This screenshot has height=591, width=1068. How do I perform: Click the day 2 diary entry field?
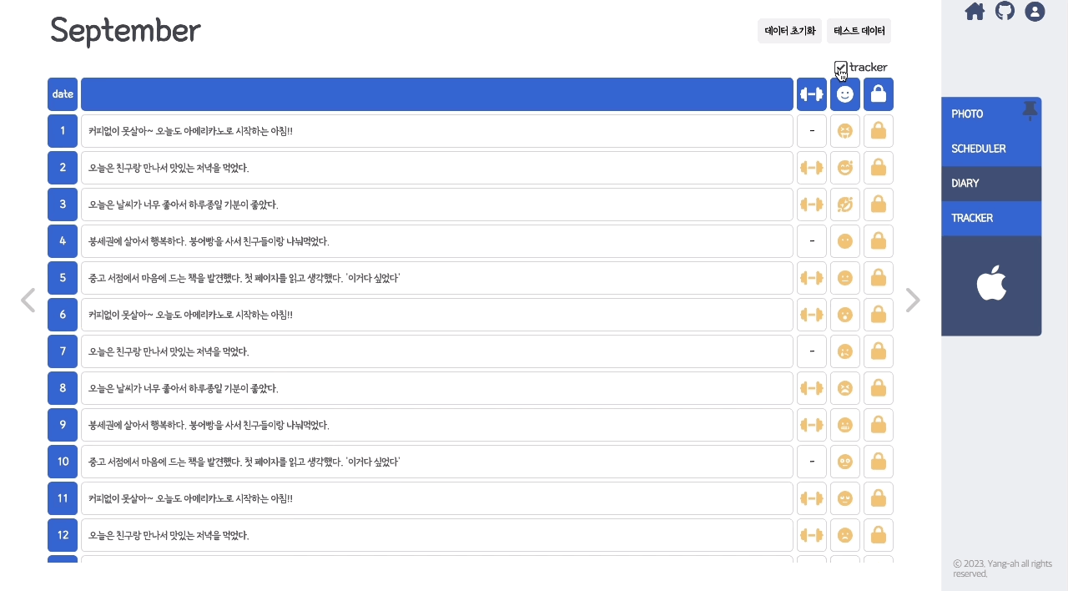pyautogui.click(x=437, y=168)
